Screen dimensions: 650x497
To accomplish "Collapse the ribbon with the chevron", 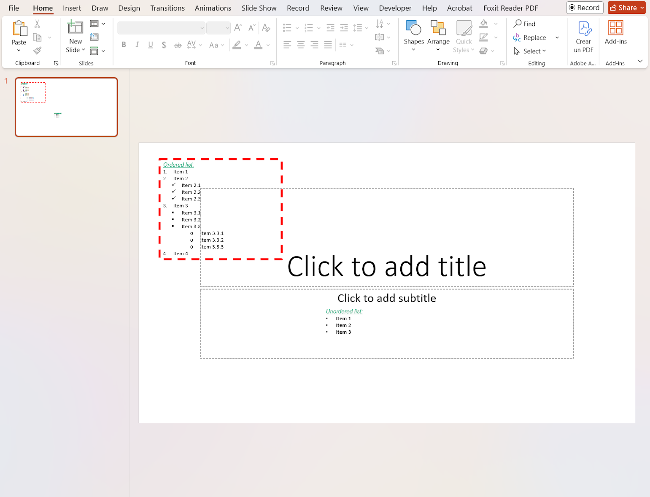I will 640,61.
